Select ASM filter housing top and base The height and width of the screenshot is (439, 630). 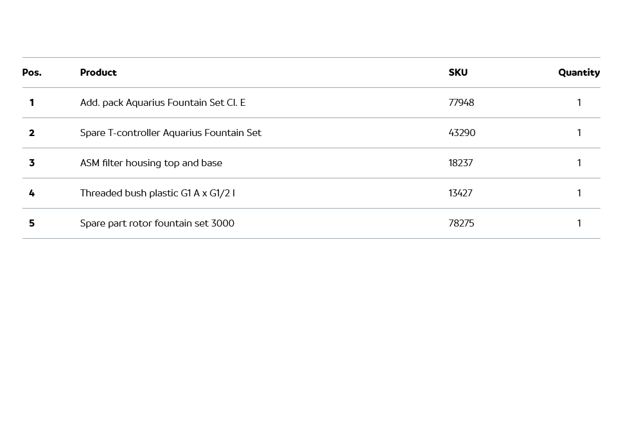[x=151, y=163]
